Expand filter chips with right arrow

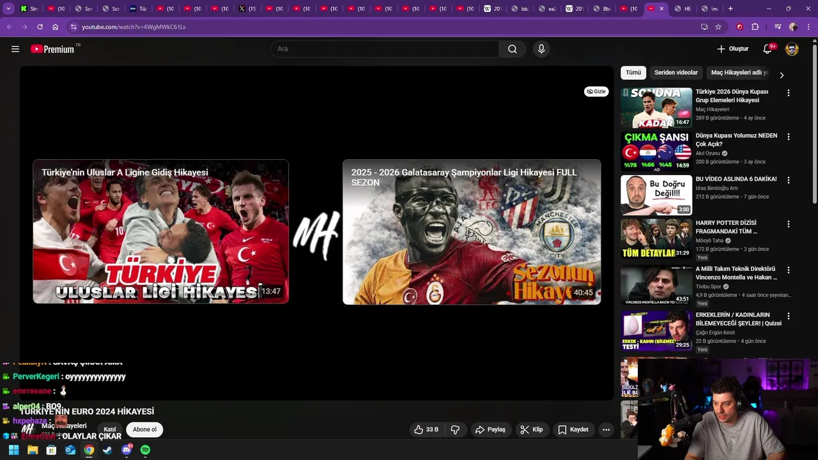tap(781, 75)
